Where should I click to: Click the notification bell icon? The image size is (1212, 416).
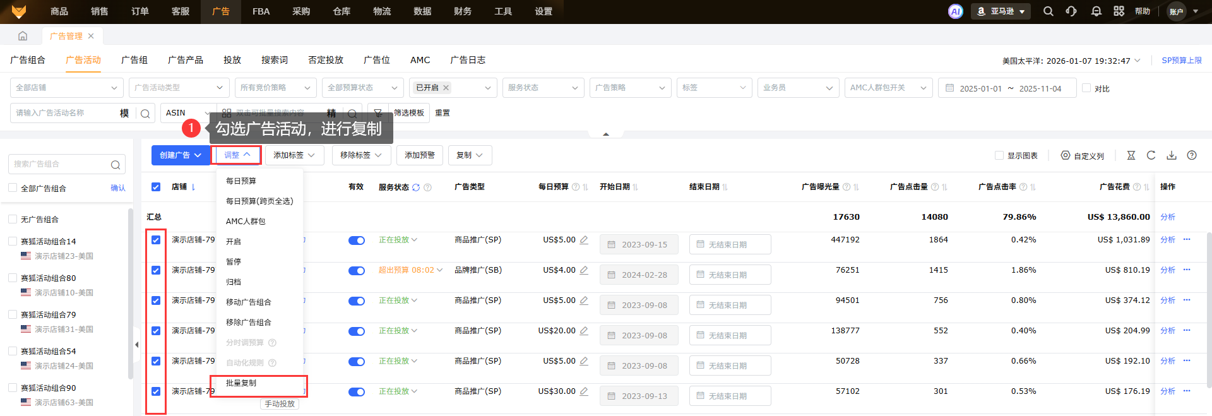[1096, 11]
